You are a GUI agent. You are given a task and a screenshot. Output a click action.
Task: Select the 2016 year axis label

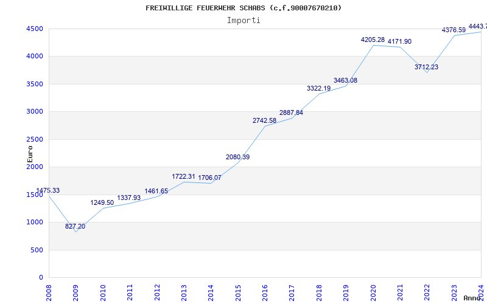pyautogui.click(x=265, y=292)
